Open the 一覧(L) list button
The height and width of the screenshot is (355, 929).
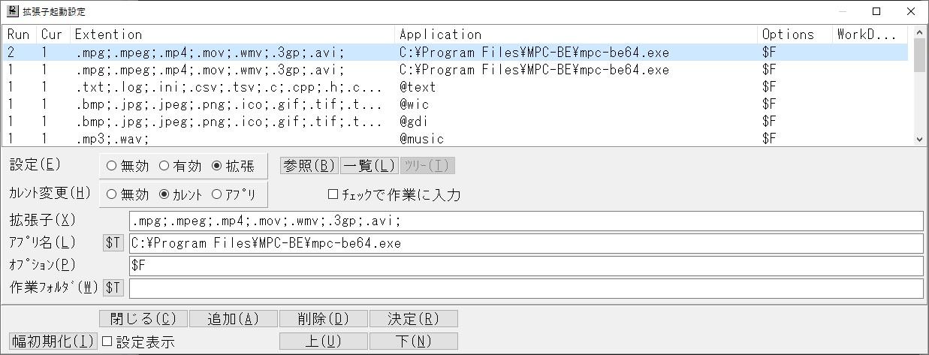(x=369, y=166)
